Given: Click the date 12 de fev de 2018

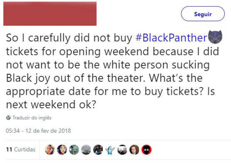Looking at the screenshot, I should 48,130.
